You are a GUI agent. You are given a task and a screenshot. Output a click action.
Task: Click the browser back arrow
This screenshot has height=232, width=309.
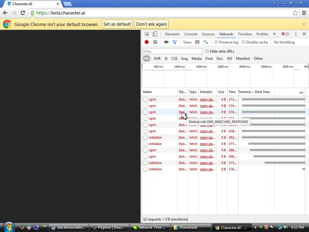(5, 13)
